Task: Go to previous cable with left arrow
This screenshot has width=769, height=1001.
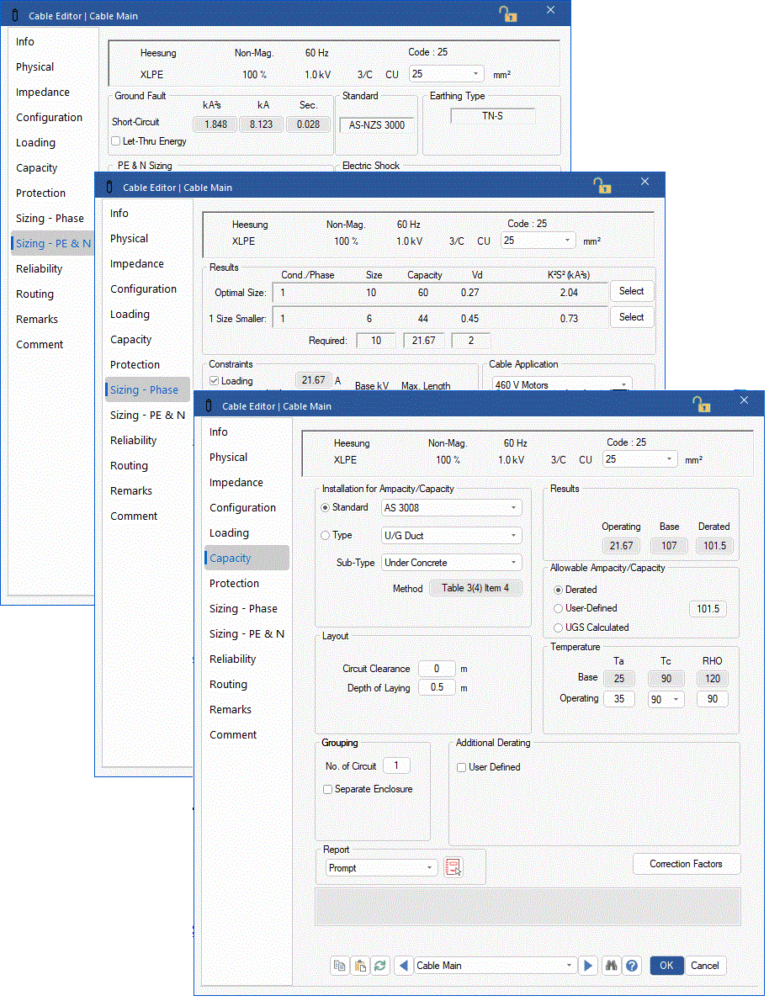Action: [x=403, y=966]
